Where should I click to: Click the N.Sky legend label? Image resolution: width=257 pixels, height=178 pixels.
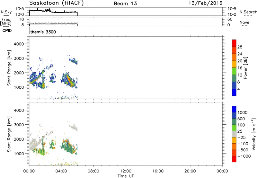click(6, 12)
